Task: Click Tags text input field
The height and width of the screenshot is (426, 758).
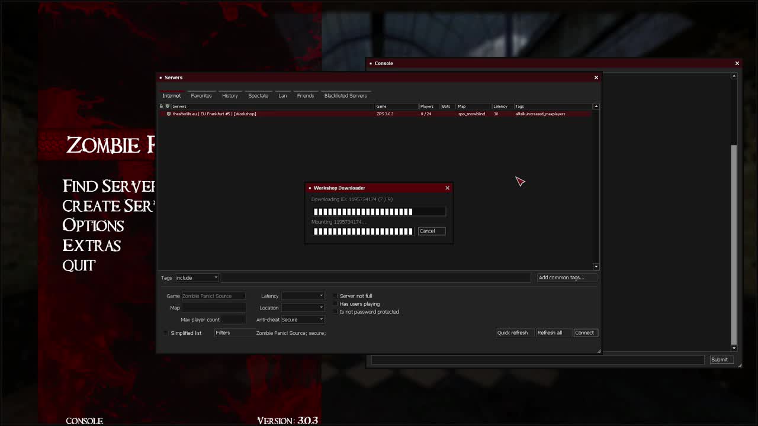Action: [376, 277]
